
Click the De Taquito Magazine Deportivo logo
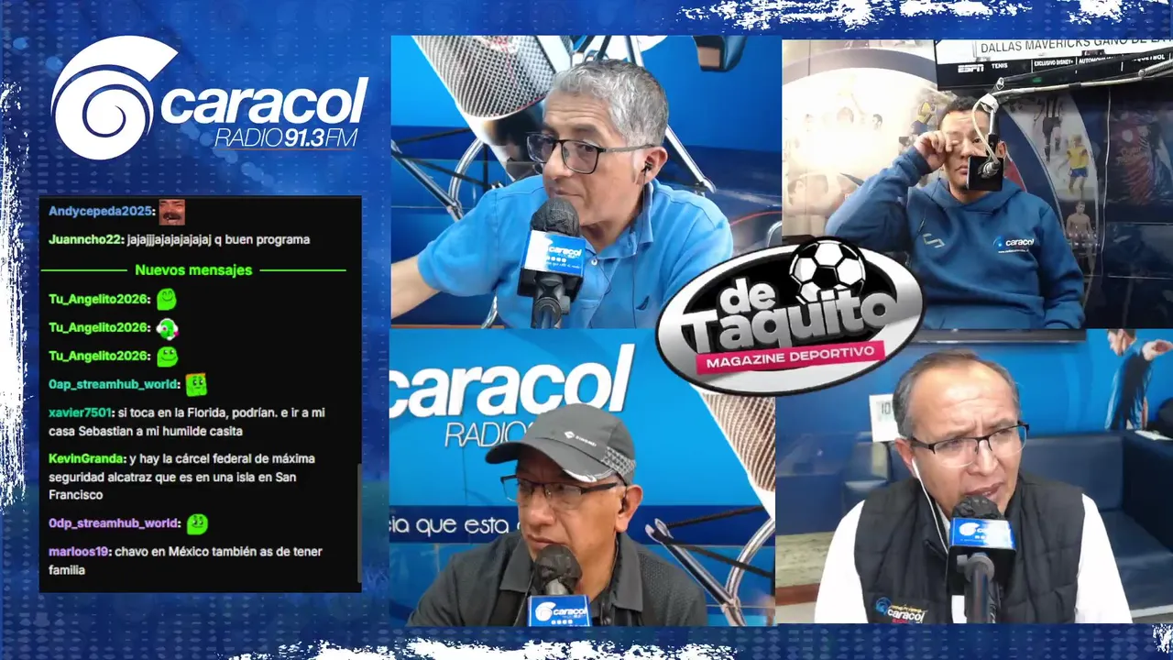[790, 314]
